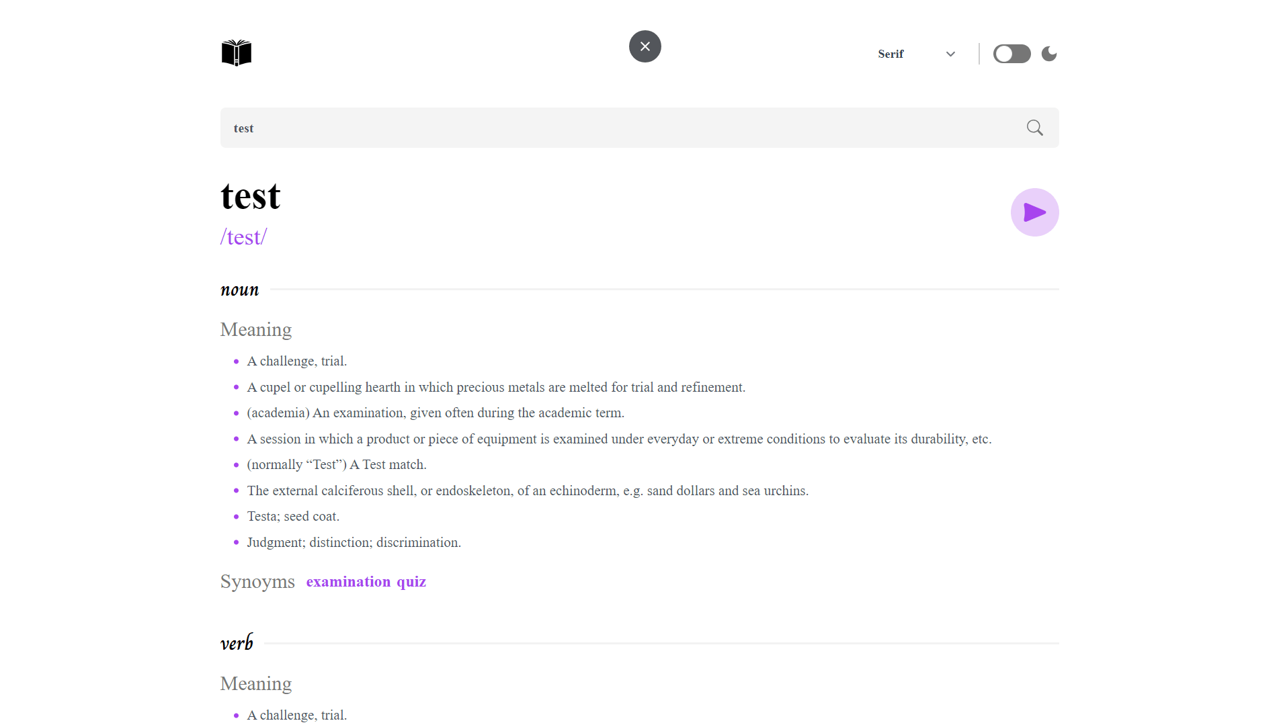The image size is (1279, 725).
Task: Click the crescent moon icon
Action: tap(1049, 54)
